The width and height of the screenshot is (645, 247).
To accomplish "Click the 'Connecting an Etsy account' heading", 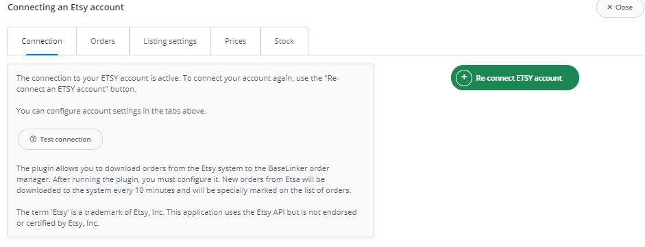I will [x=66, y=7].
